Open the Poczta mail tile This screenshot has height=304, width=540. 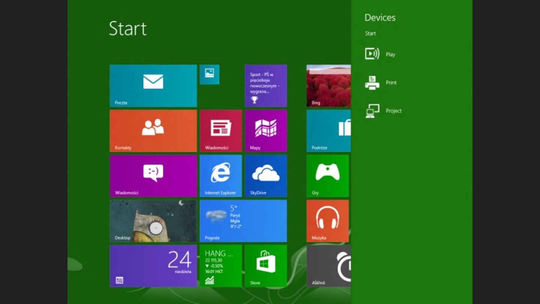pos(153,86)
